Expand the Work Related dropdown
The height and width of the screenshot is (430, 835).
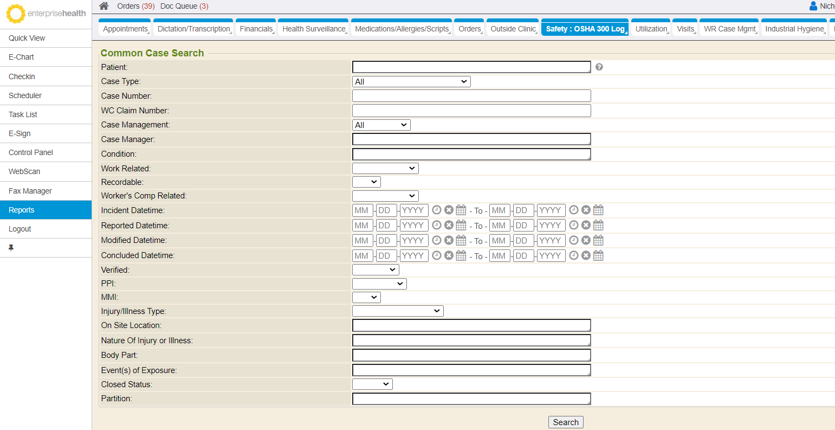pyautogui.click(x=385, y=168)
